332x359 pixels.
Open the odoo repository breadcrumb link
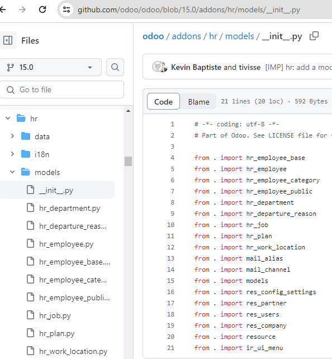[x=153, y=36]
